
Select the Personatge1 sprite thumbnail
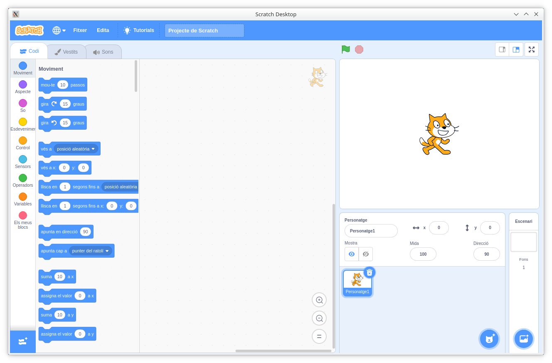[x=357, y=283]
